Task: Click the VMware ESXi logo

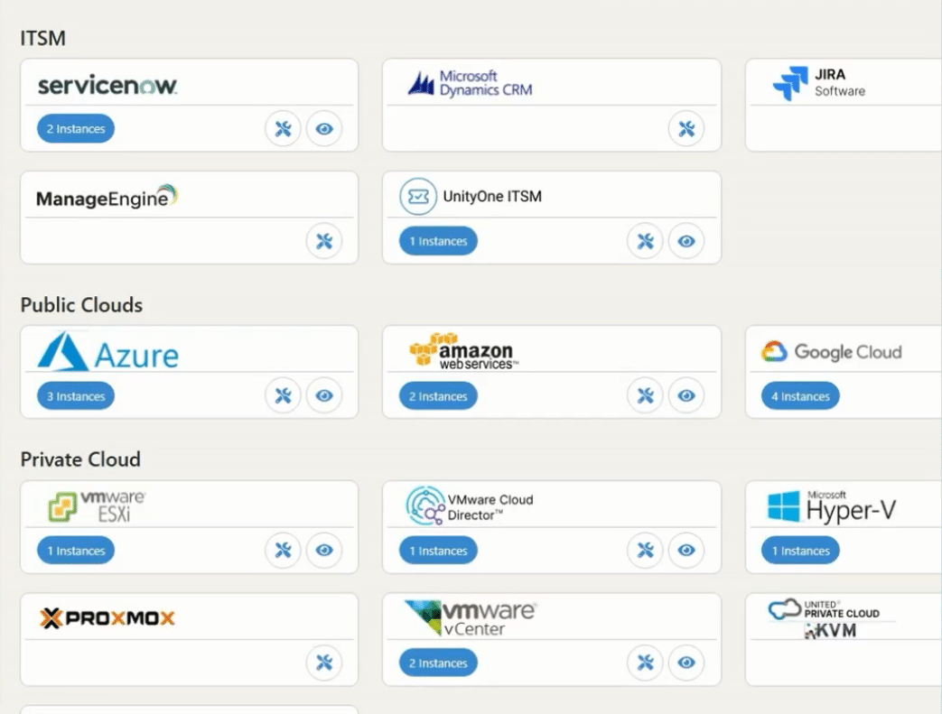Action: [x=98, y=506]
